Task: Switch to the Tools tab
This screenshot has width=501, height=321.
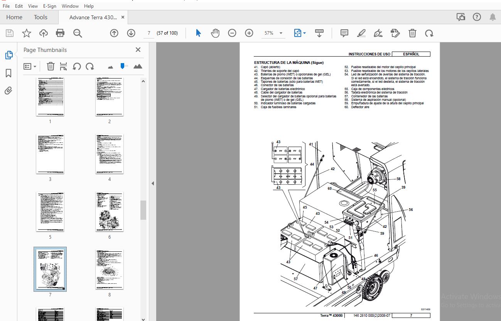Action: [x=40, y=17]
